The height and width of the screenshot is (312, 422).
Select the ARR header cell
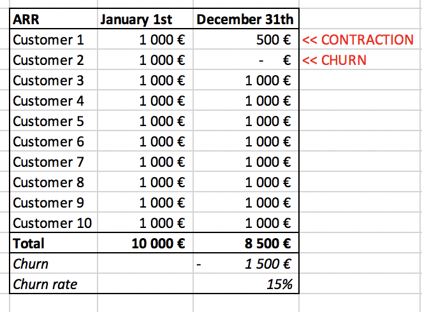click(x=54, y=19)
